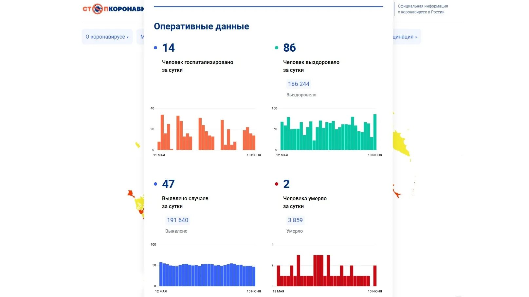529x297 pixels.
Task: Click the blue dot beside 47
Action: click(155, 184)
